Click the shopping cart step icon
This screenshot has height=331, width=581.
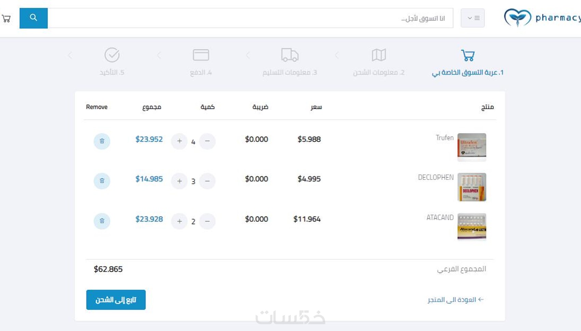(468, 55)
